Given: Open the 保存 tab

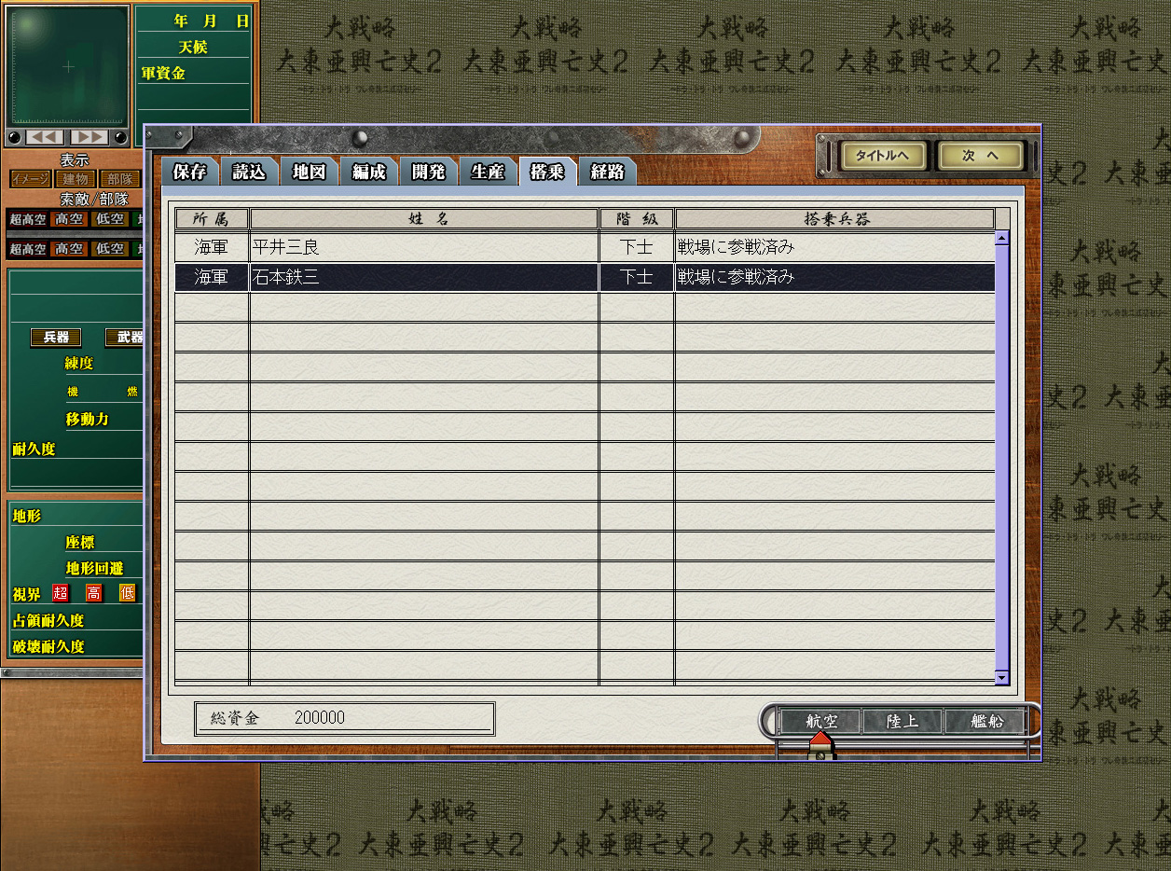Looking at the screenshot, I should 190,172.
